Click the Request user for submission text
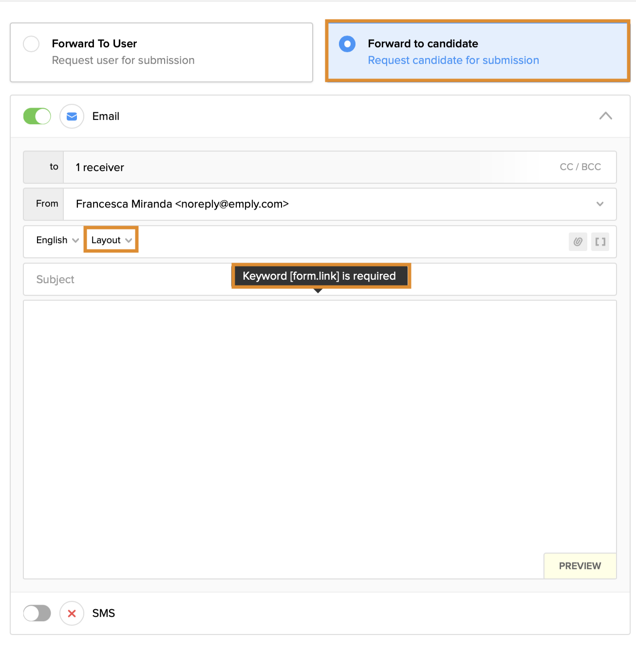636x651 pixels. 123,60
